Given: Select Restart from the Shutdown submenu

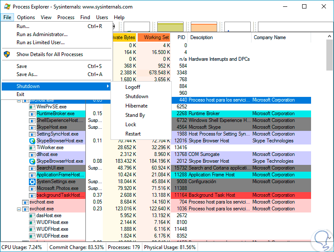Looking at the screenshot, I should [133, 134].
